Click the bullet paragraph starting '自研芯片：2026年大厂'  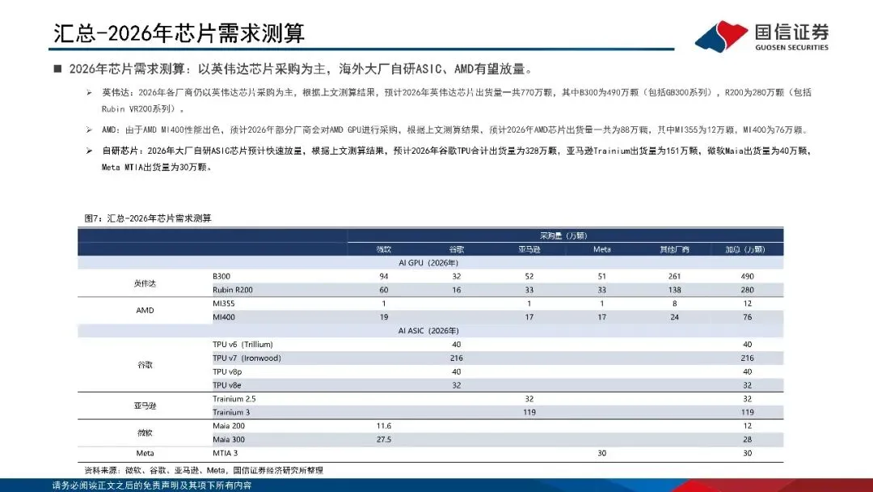coord(456,159)
